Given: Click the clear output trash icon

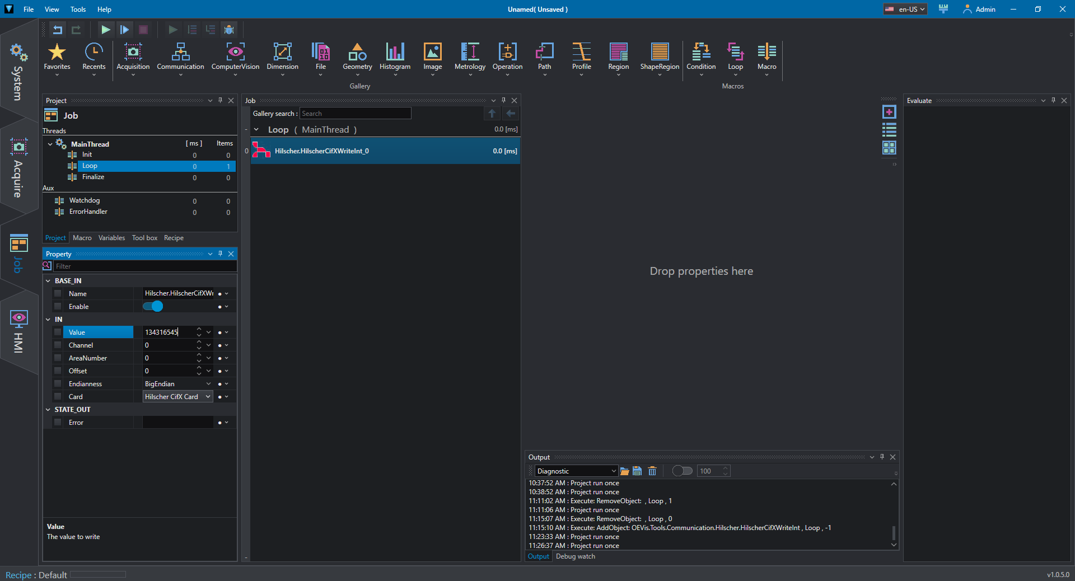Looking at the screenshot, I should pos(652,471).
